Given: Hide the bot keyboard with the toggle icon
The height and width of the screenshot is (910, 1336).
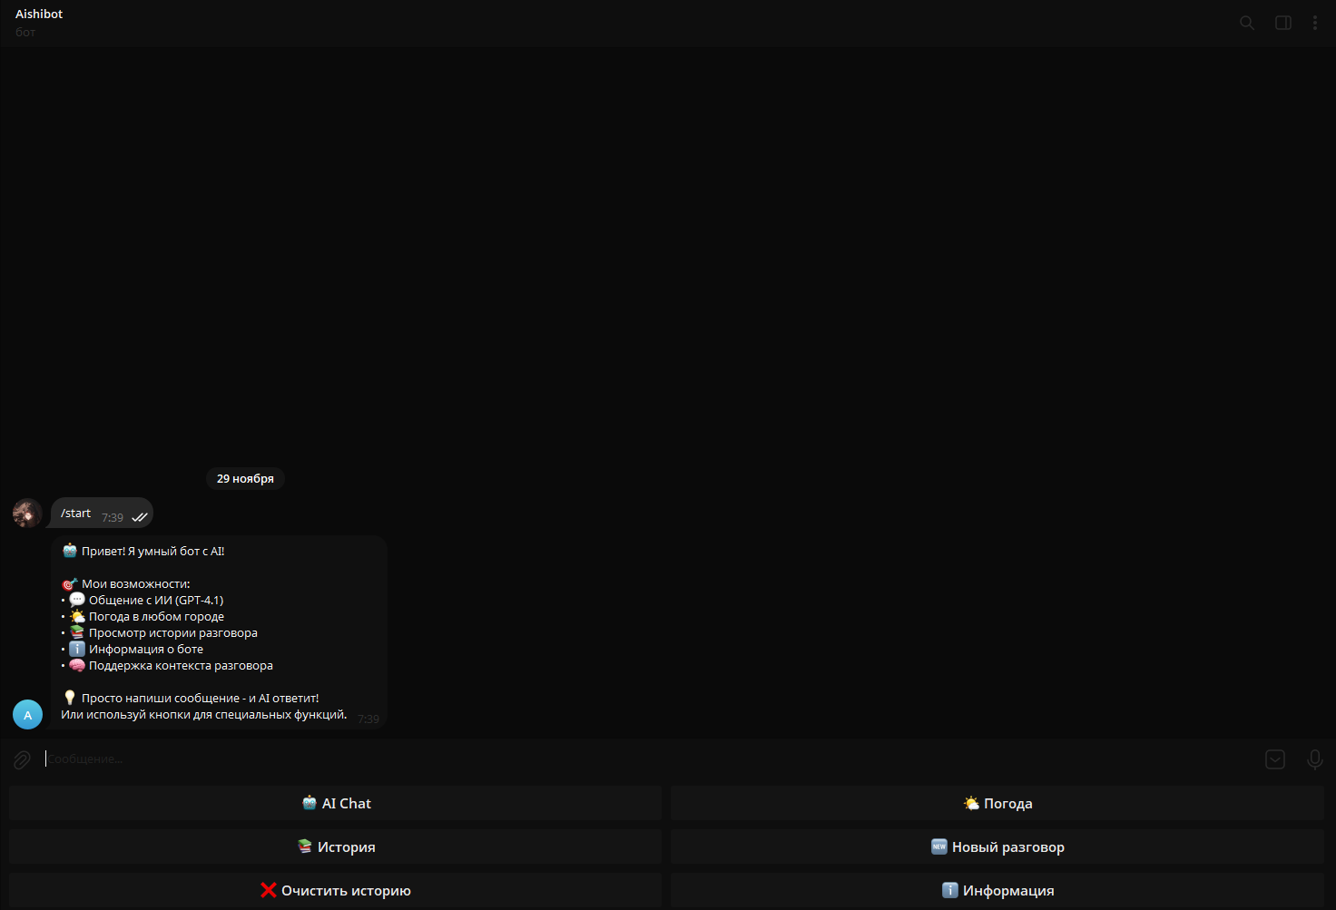Looking at the screenshot, I should (x=1275, y=759).
